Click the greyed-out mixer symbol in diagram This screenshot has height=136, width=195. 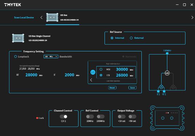click(x=173, y=87)
